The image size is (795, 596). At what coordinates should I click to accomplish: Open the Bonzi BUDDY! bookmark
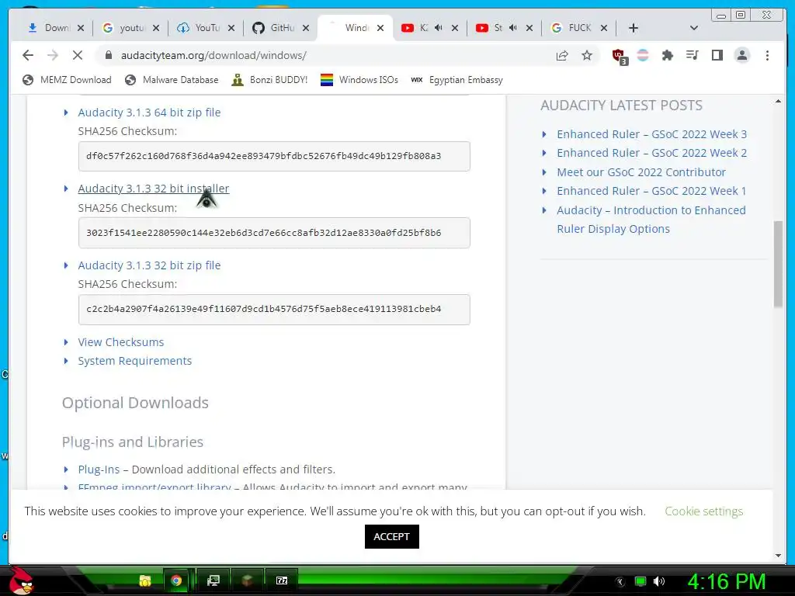pos(269,80)
